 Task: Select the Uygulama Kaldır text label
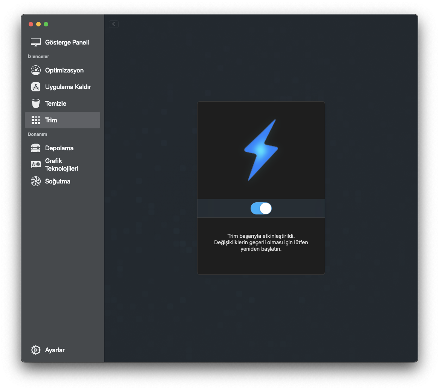(x=68, y=87)
